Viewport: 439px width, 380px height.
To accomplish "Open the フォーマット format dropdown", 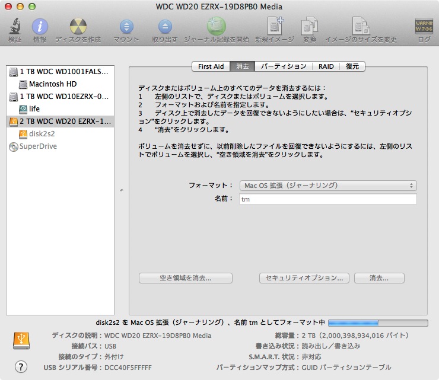I will coord(328,186).
